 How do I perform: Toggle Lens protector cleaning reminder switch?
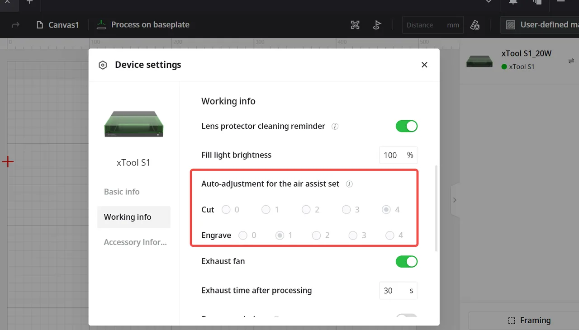(x=407, y=126)
